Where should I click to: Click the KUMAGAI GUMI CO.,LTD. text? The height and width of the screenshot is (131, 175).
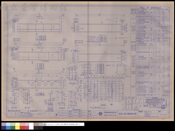pos(110,115)
